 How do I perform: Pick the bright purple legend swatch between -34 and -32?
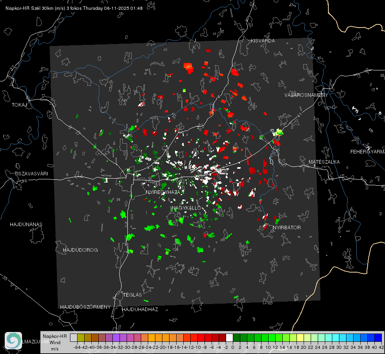(x=116, y=337)
